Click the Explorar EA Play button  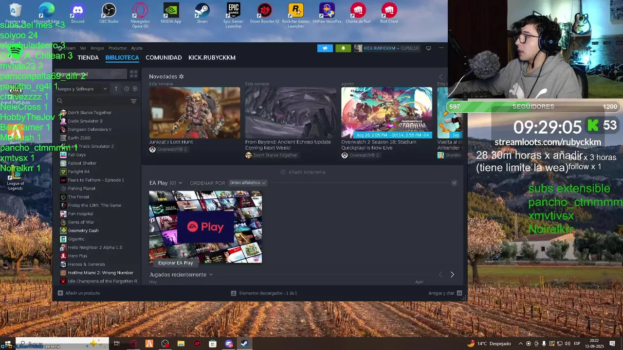click(x=176, y=262)
